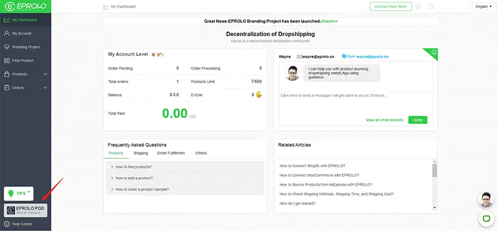Expand 'How to find products?' question
The image size is (497, 231).
(x=185, y=167)
